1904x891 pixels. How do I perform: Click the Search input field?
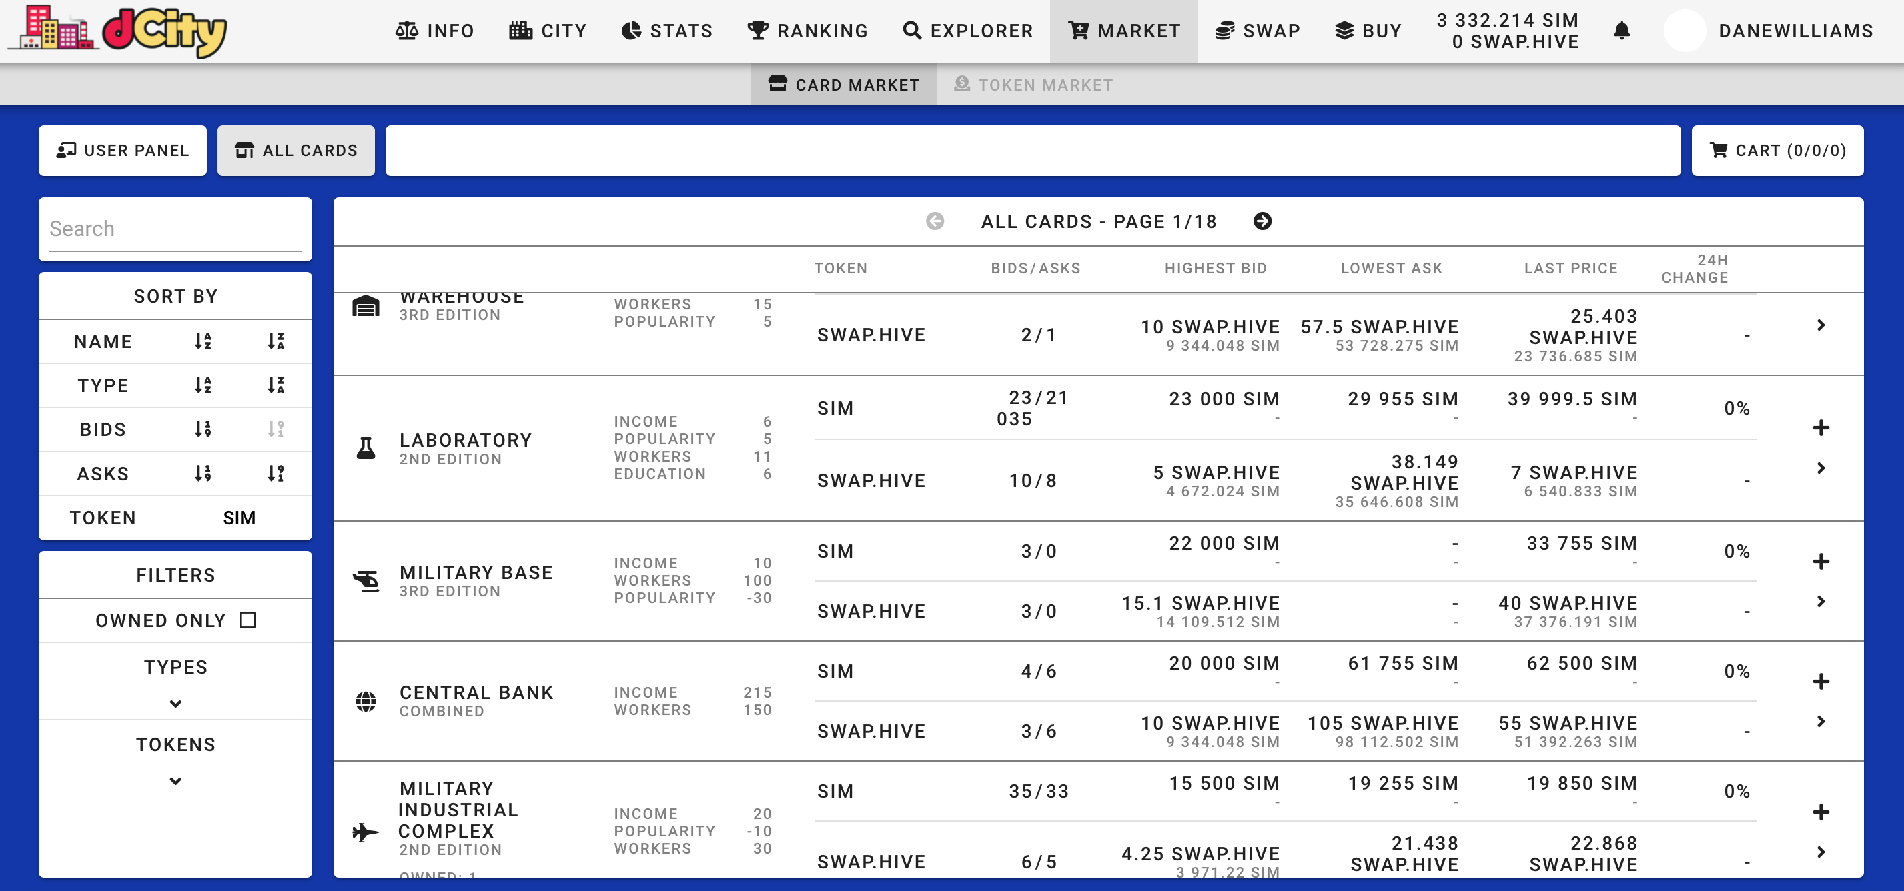point(175,229)
